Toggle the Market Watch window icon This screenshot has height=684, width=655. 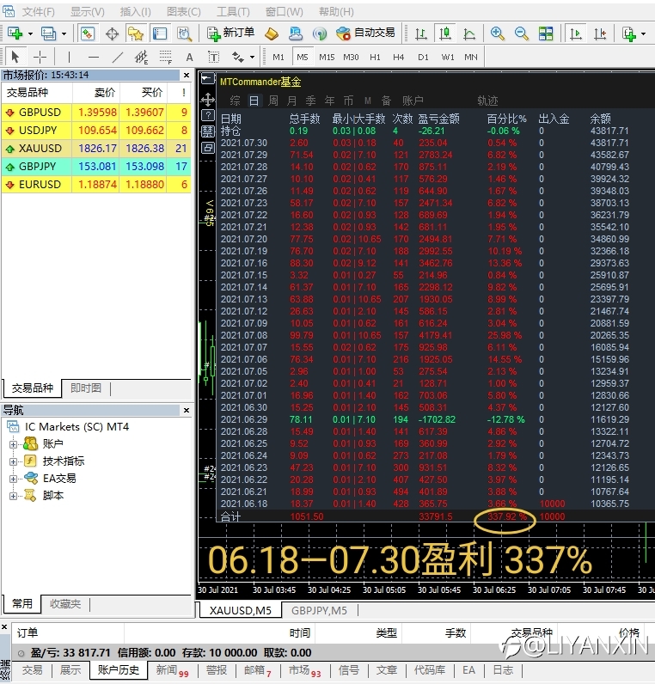pyautogui.click(x=88, y=34)
